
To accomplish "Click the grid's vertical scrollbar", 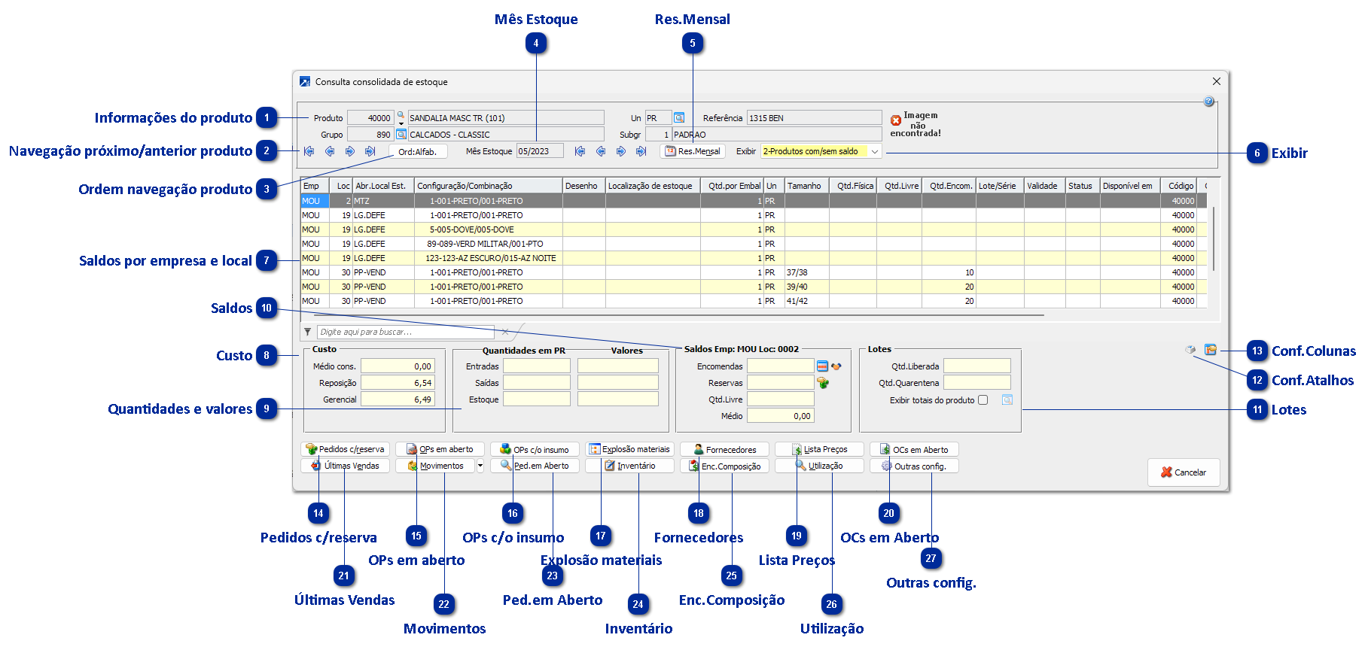I will (1213, 241).
